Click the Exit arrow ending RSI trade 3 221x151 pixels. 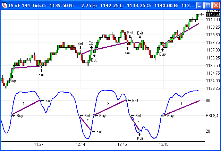click(x=129, y=100)
